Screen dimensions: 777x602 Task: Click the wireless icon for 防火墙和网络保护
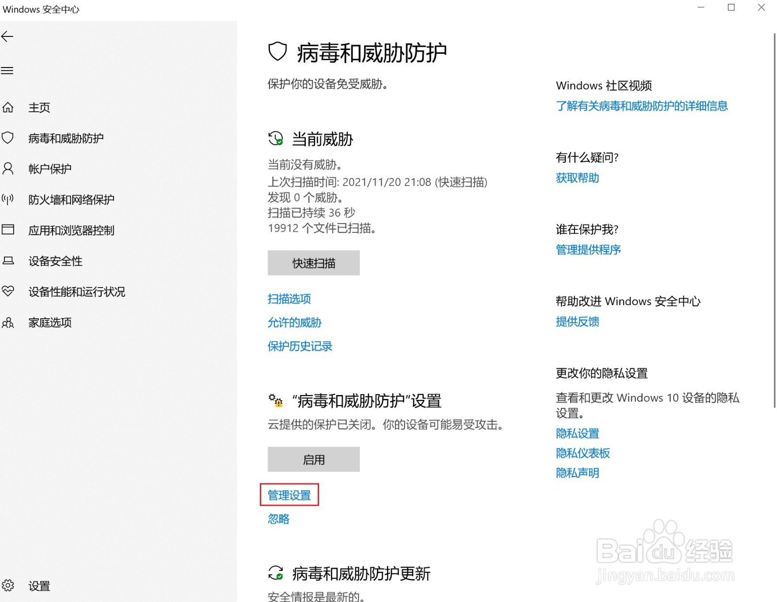coord(8,199)
